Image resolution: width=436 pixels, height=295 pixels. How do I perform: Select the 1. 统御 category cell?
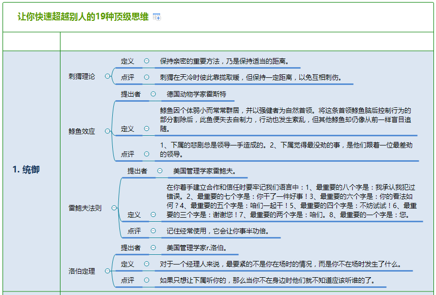32,171
